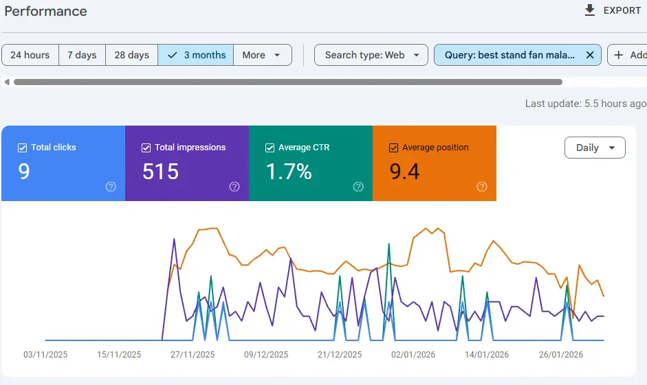Toggle the Total impressions checkbox

(x=146, y=148)
